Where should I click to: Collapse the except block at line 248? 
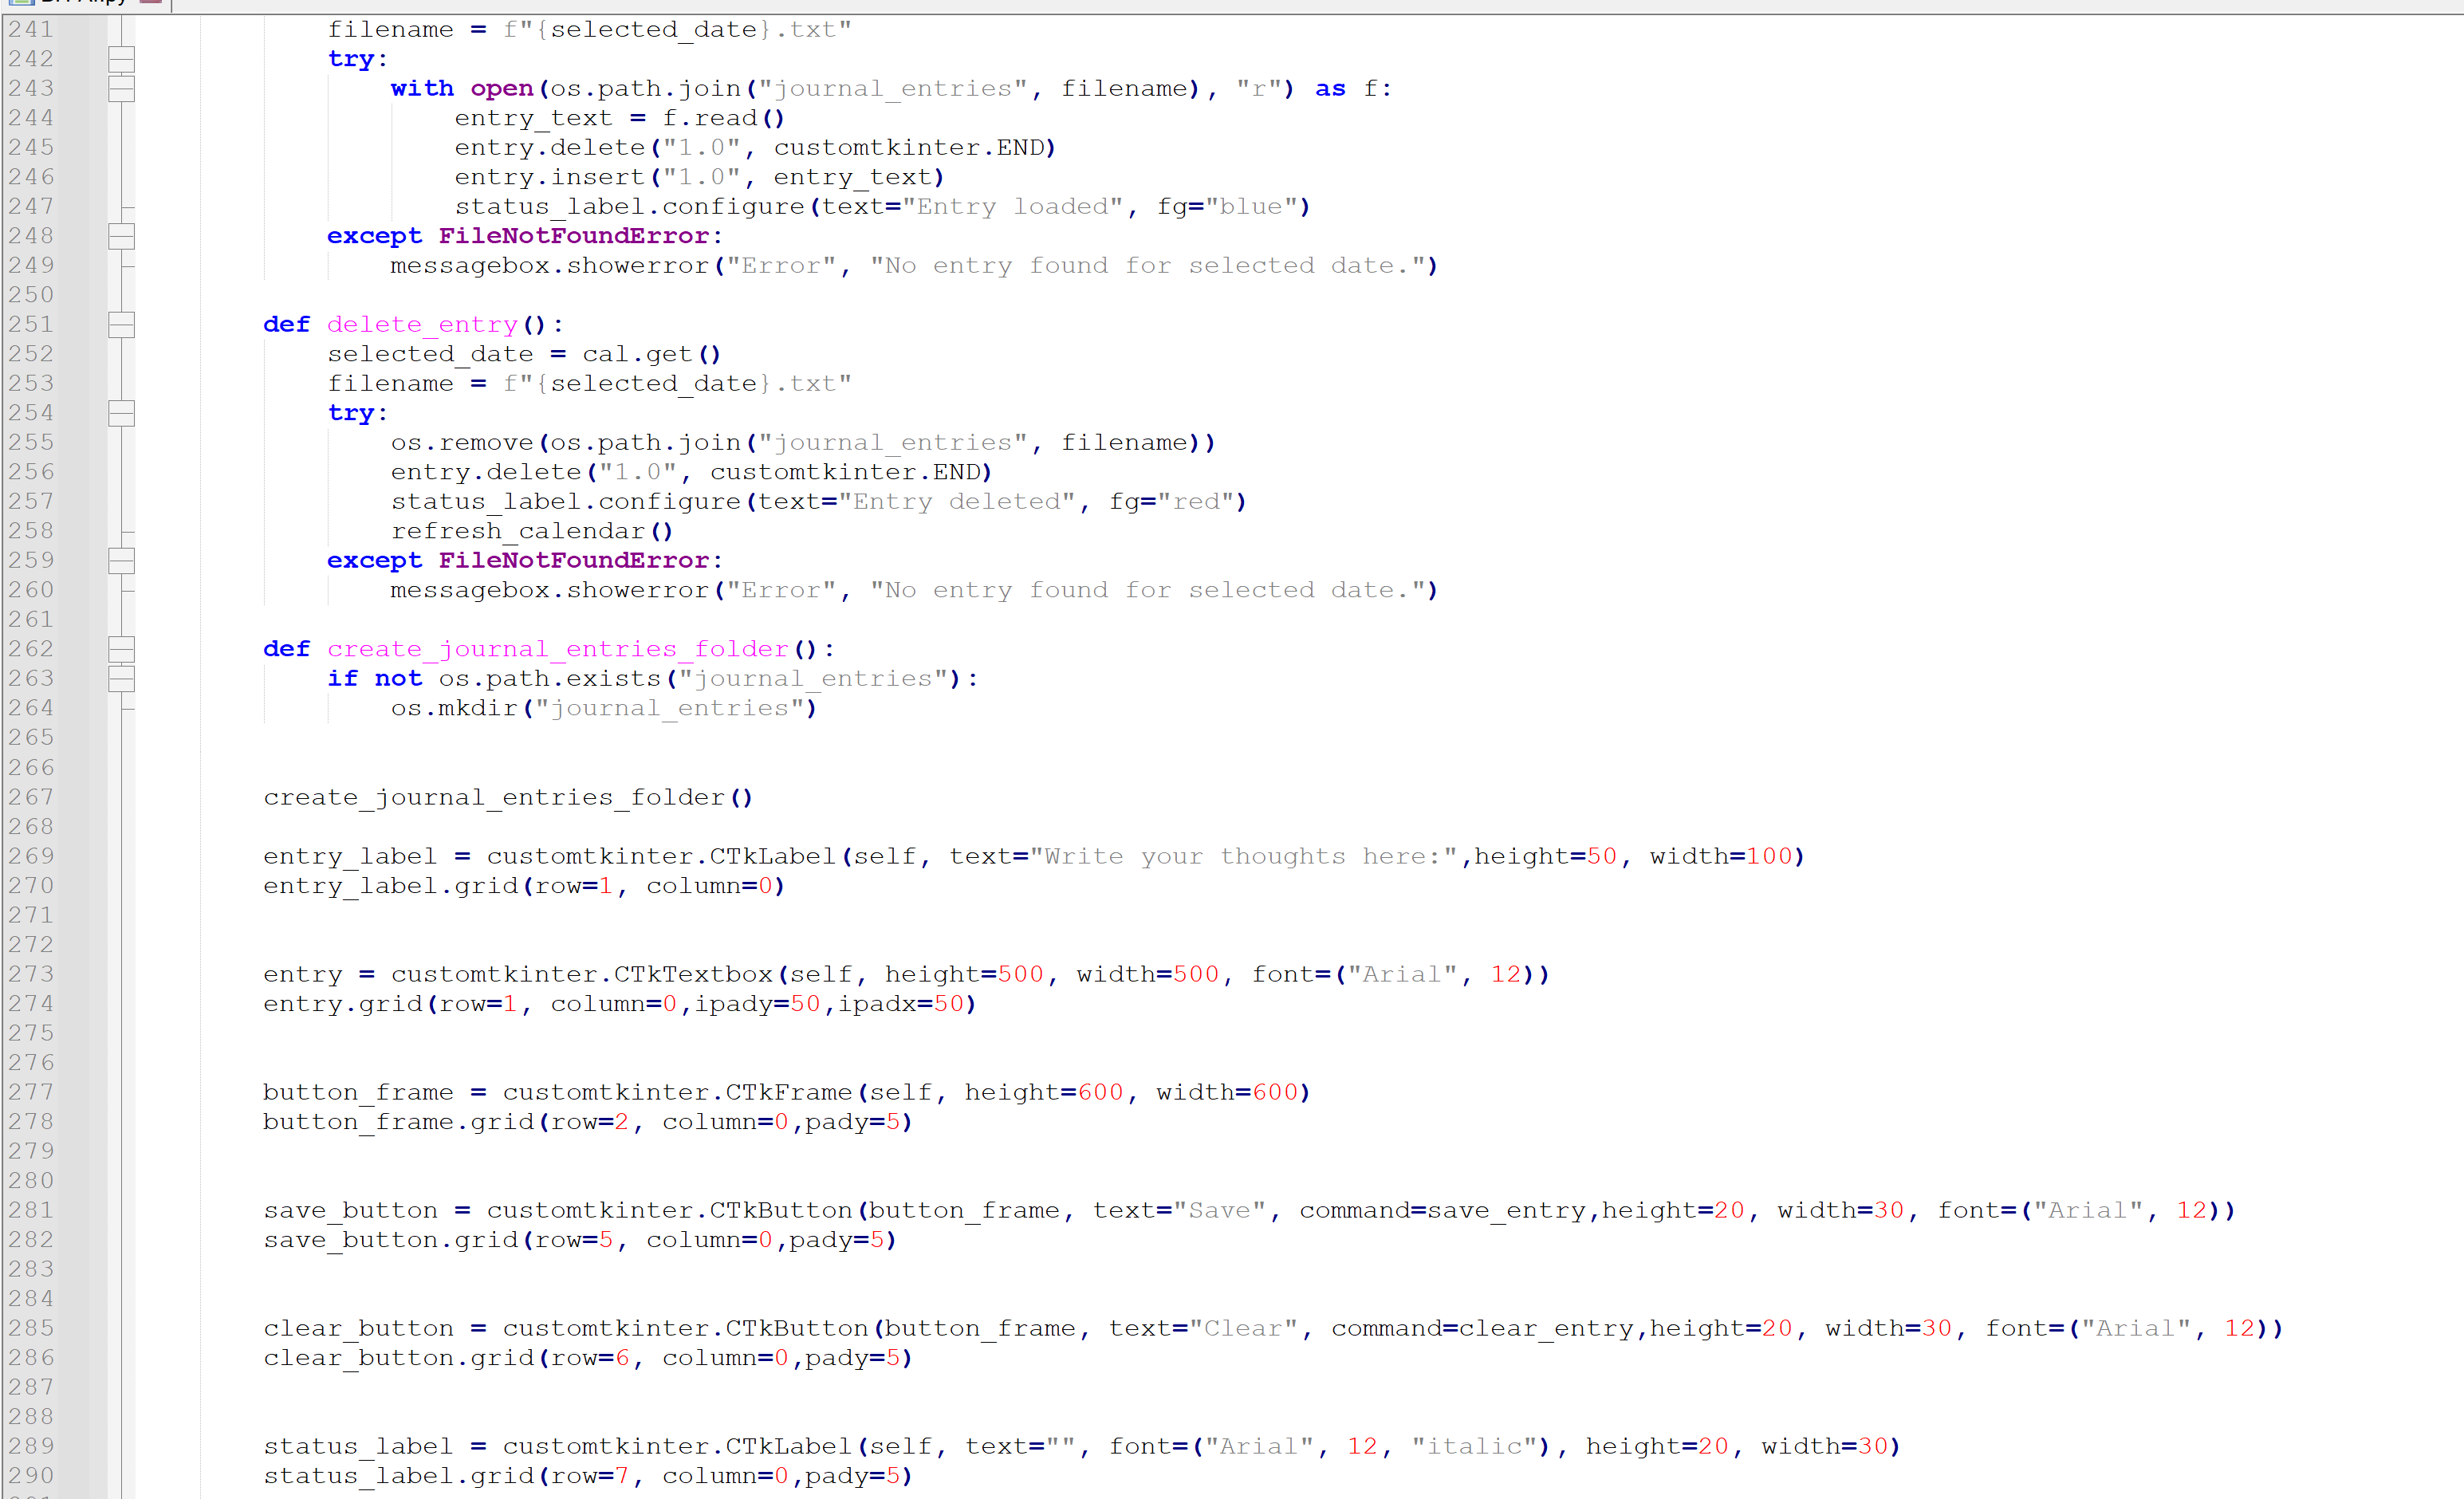click(x=121, y=236)
